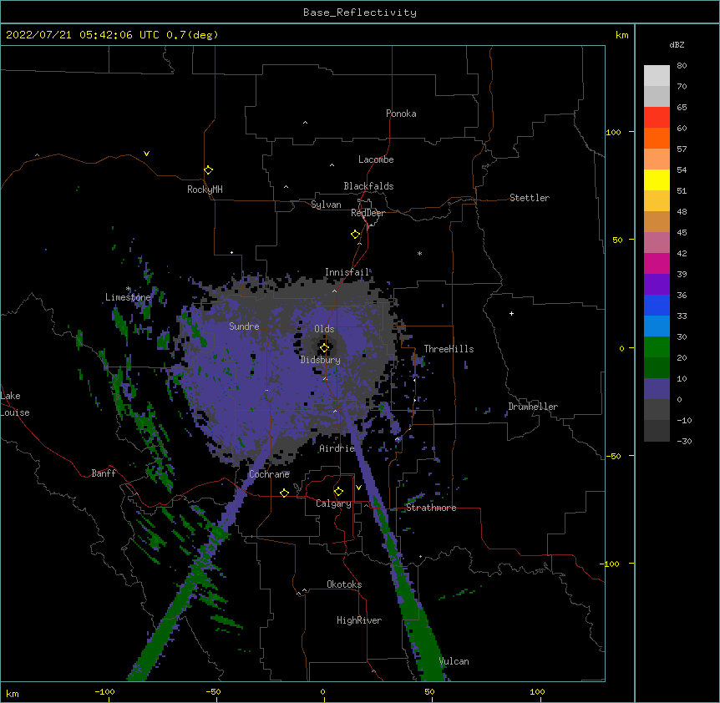Image resolution: width=720 pixels, height=703 pixels.
Task: Pick the red 60-65 dBZ legend swatch
Action: 657,118
